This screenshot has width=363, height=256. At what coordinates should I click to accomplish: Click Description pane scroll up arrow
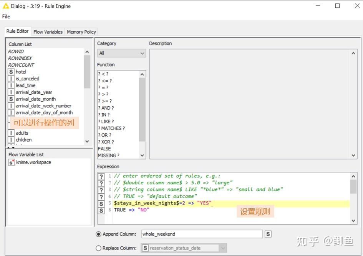click(353, 53)
